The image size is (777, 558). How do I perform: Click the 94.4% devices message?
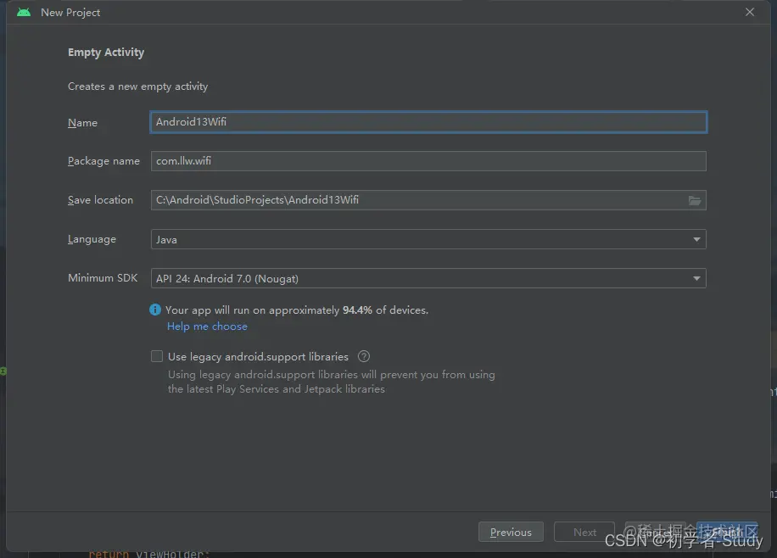coord(297,310)
